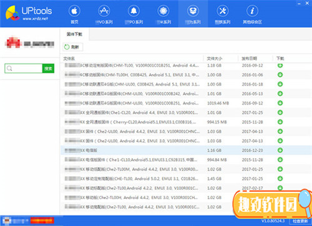Click the 下载 column header
Viewport: 312px width, 226px height.
[x=280, y=59]
